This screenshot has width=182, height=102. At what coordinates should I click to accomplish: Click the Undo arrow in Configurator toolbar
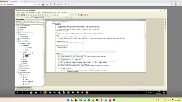click(50, 15)
